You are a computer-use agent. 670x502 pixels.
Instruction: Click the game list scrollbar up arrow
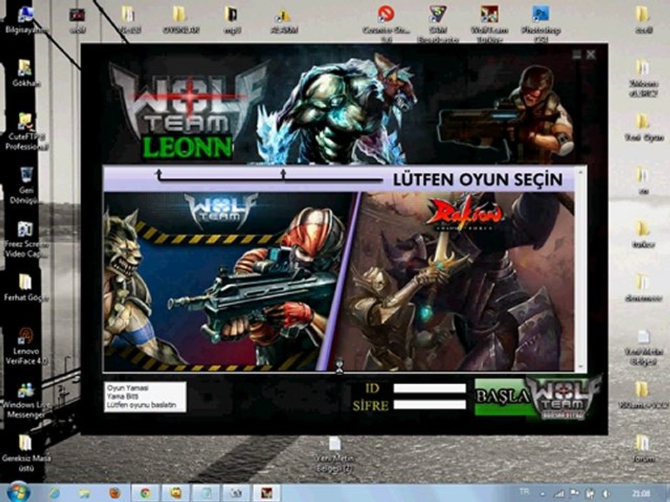pos(580,172)
